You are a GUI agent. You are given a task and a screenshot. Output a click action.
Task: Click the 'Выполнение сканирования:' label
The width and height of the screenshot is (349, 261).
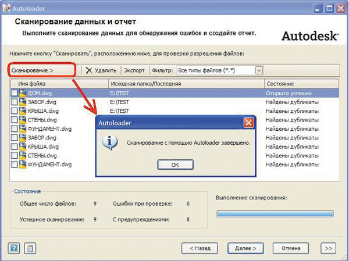tap(251, 198)
